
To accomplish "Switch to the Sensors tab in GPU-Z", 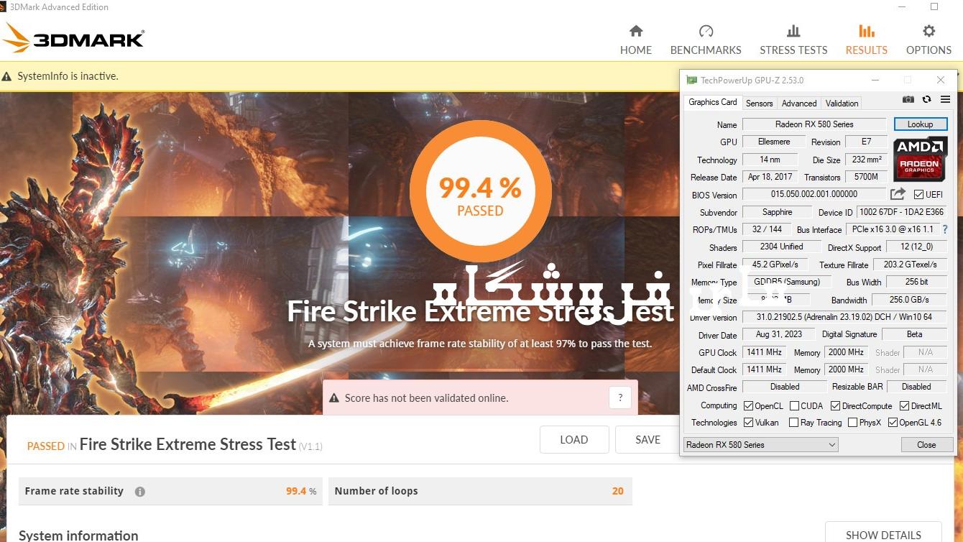I will click(x=759, y=104).
